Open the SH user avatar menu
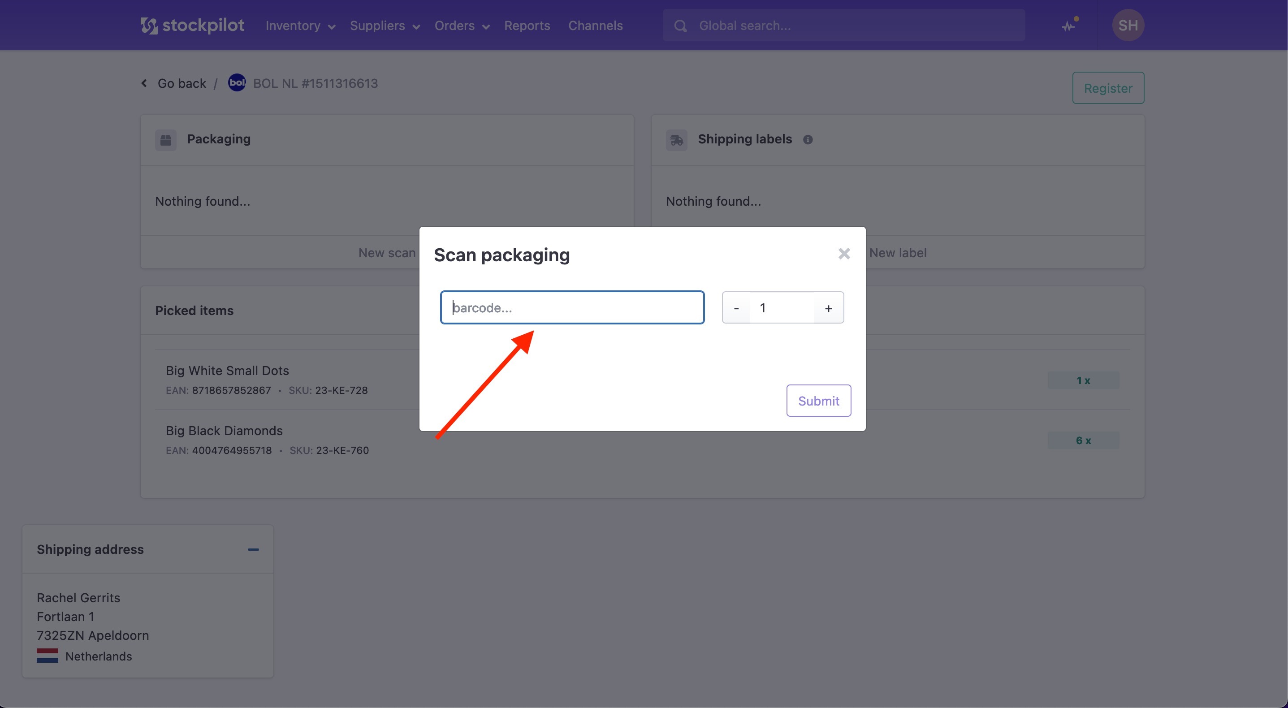 click(1128, 25)
